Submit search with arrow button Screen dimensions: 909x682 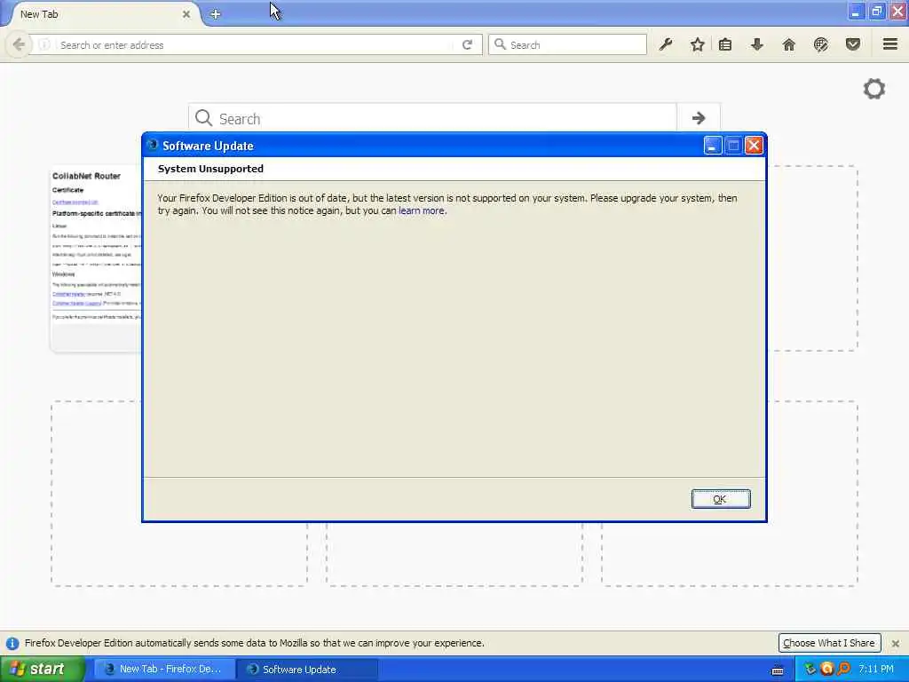(699, 118)
